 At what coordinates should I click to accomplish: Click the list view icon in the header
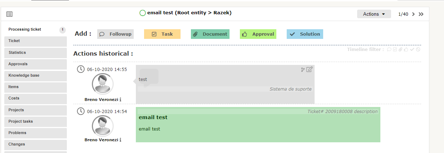[x=9, y=14]
